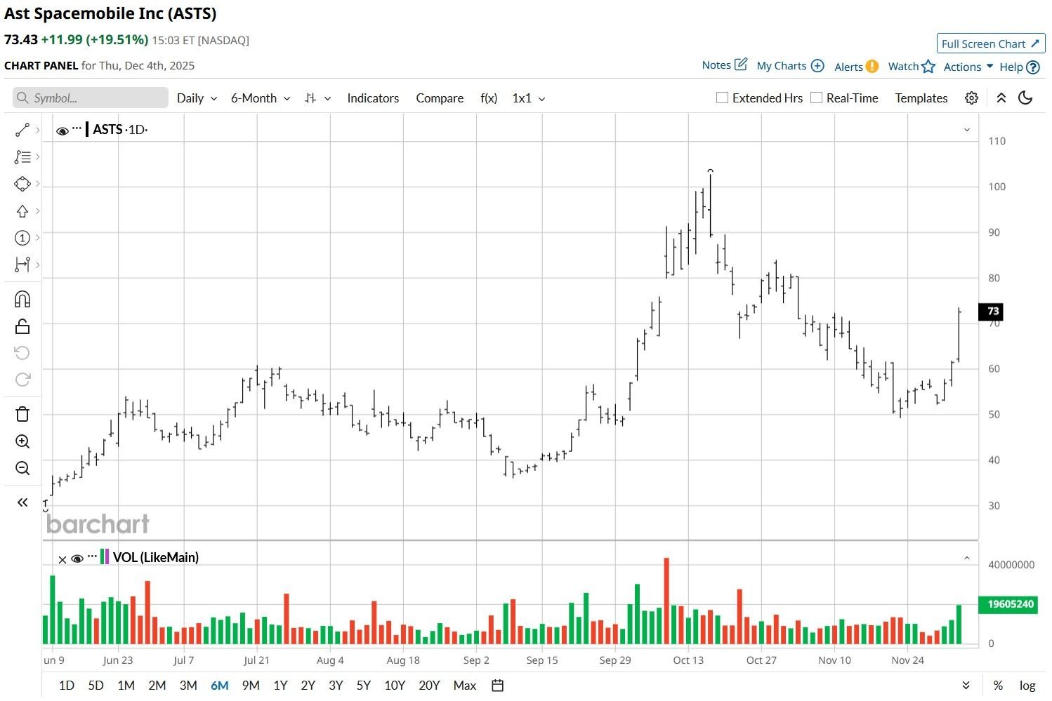
Task: Toggle the magnet snap mode
Action: (x=22, y=300)
